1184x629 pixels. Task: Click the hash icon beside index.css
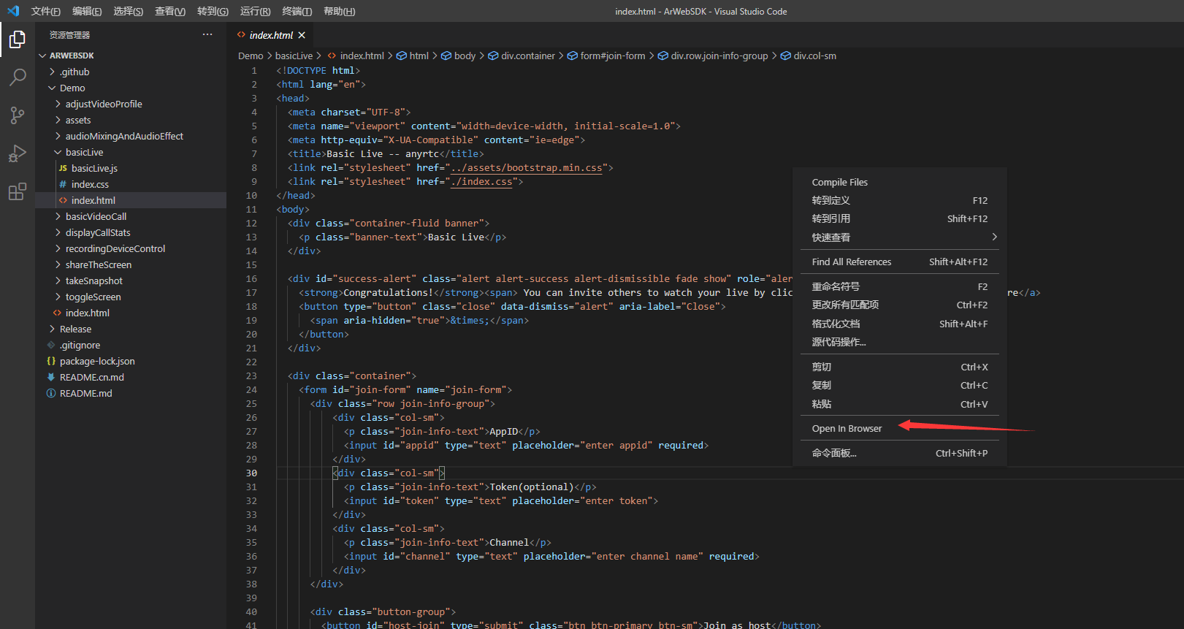(x=63, y=184)
